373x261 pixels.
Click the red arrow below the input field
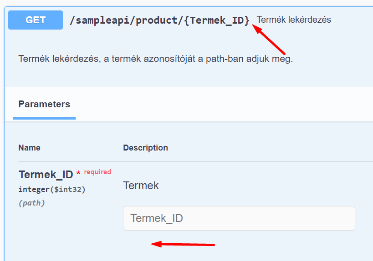(182, 244)
